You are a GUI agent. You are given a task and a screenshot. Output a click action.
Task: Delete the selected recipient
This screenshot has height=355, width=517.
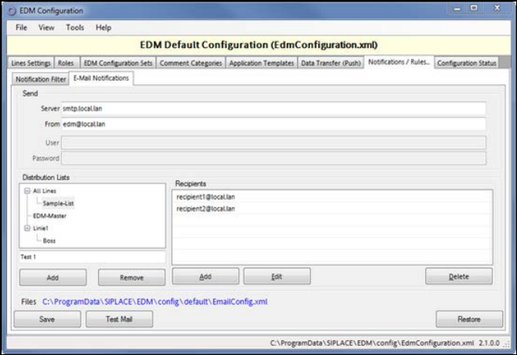point(458,276)
